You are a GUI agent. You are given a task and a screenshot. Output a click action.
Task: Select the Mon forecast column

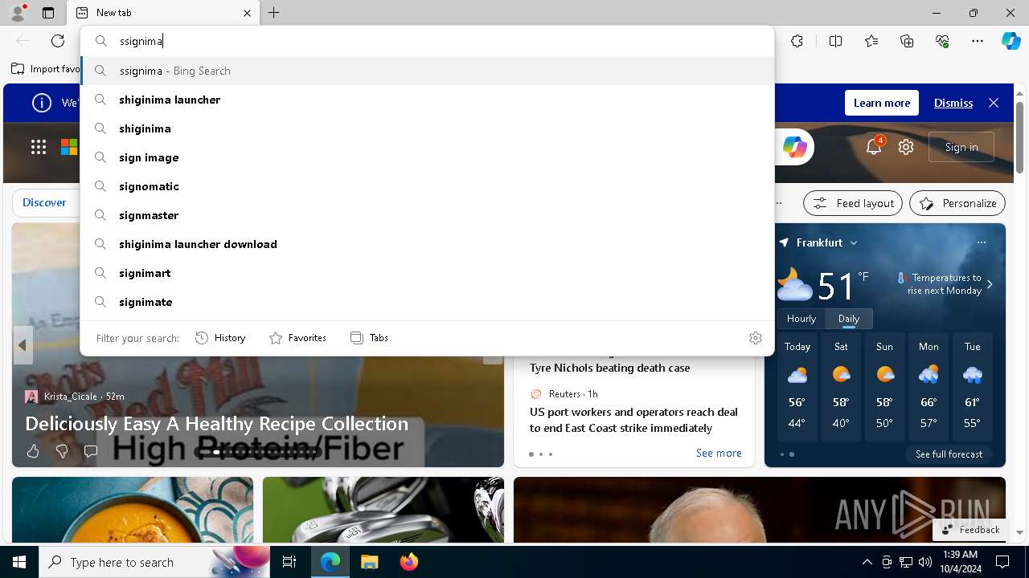pyautogui.click(x=929, y=389)
